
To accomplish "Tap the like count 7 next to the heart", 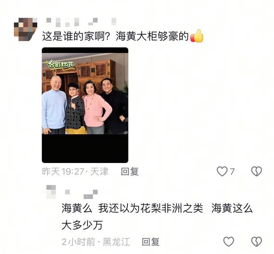I will pos(232,171).
